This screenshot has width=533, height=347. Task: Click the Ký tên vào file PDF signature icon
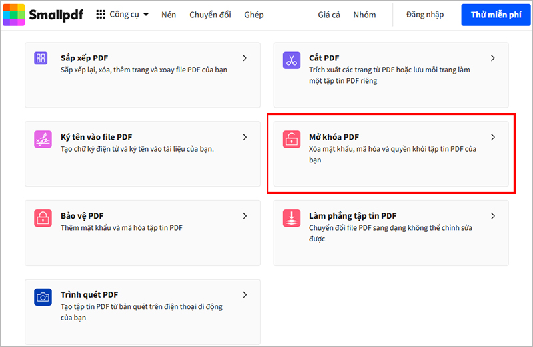(43, 139)
